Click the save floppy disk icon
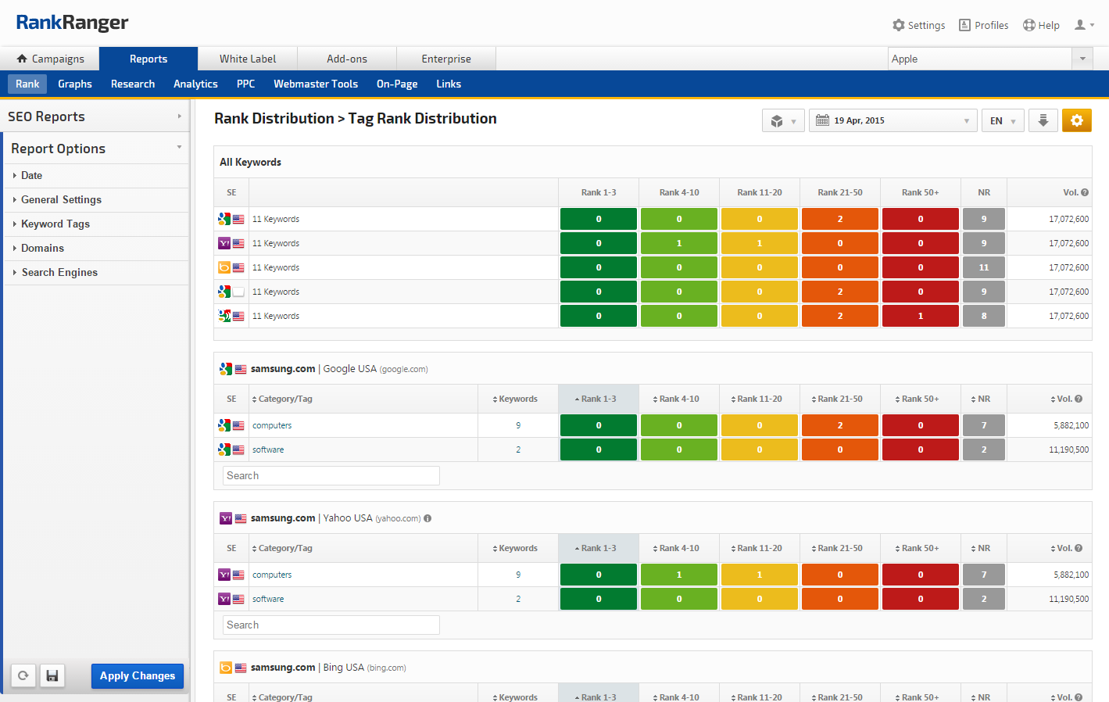The image size is (1109, 702). tap(52, 675)
